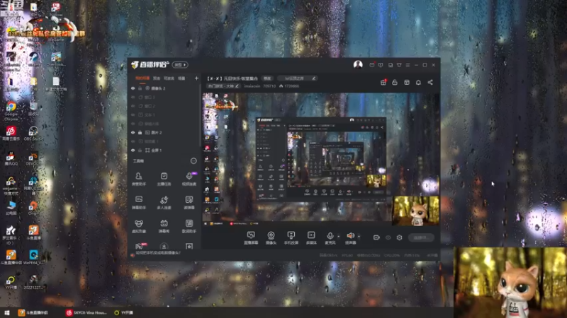Open the message icon with red dot in the title bar
This screenshot has width=567, height=318.
pos(371,65)
